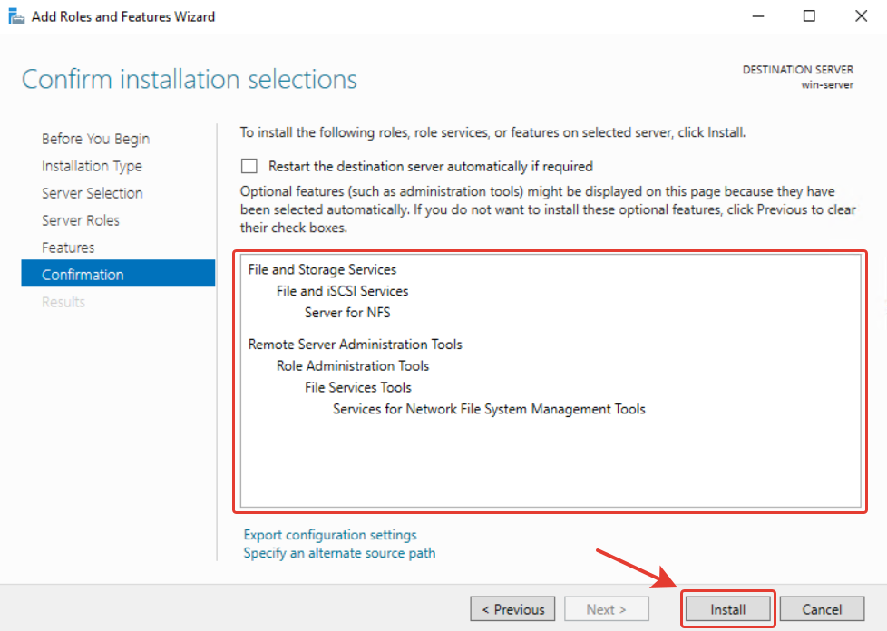Select Role Administration Tools entry
Screen dimensions: 887x631
[x=353, y=366]
